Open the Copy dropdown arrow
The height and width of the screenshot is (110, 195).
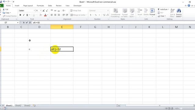pos(10,13)
